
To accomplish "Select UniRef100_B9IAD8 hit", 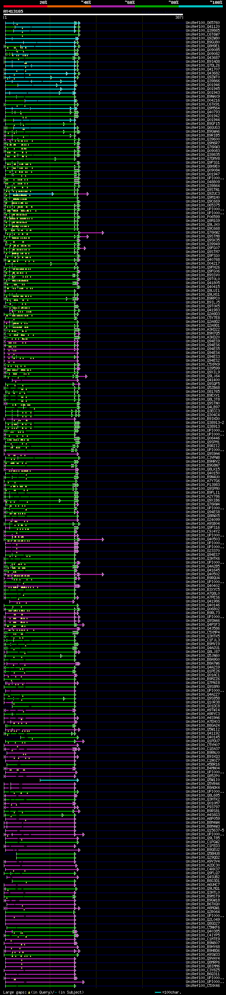I will click(x=203, y=62).
